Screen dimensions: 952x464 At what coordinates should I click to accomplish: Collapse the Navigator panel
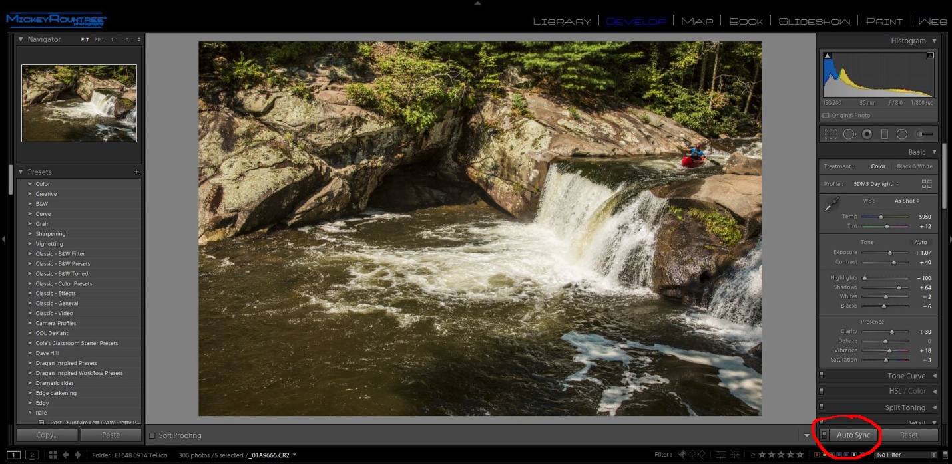21,39
